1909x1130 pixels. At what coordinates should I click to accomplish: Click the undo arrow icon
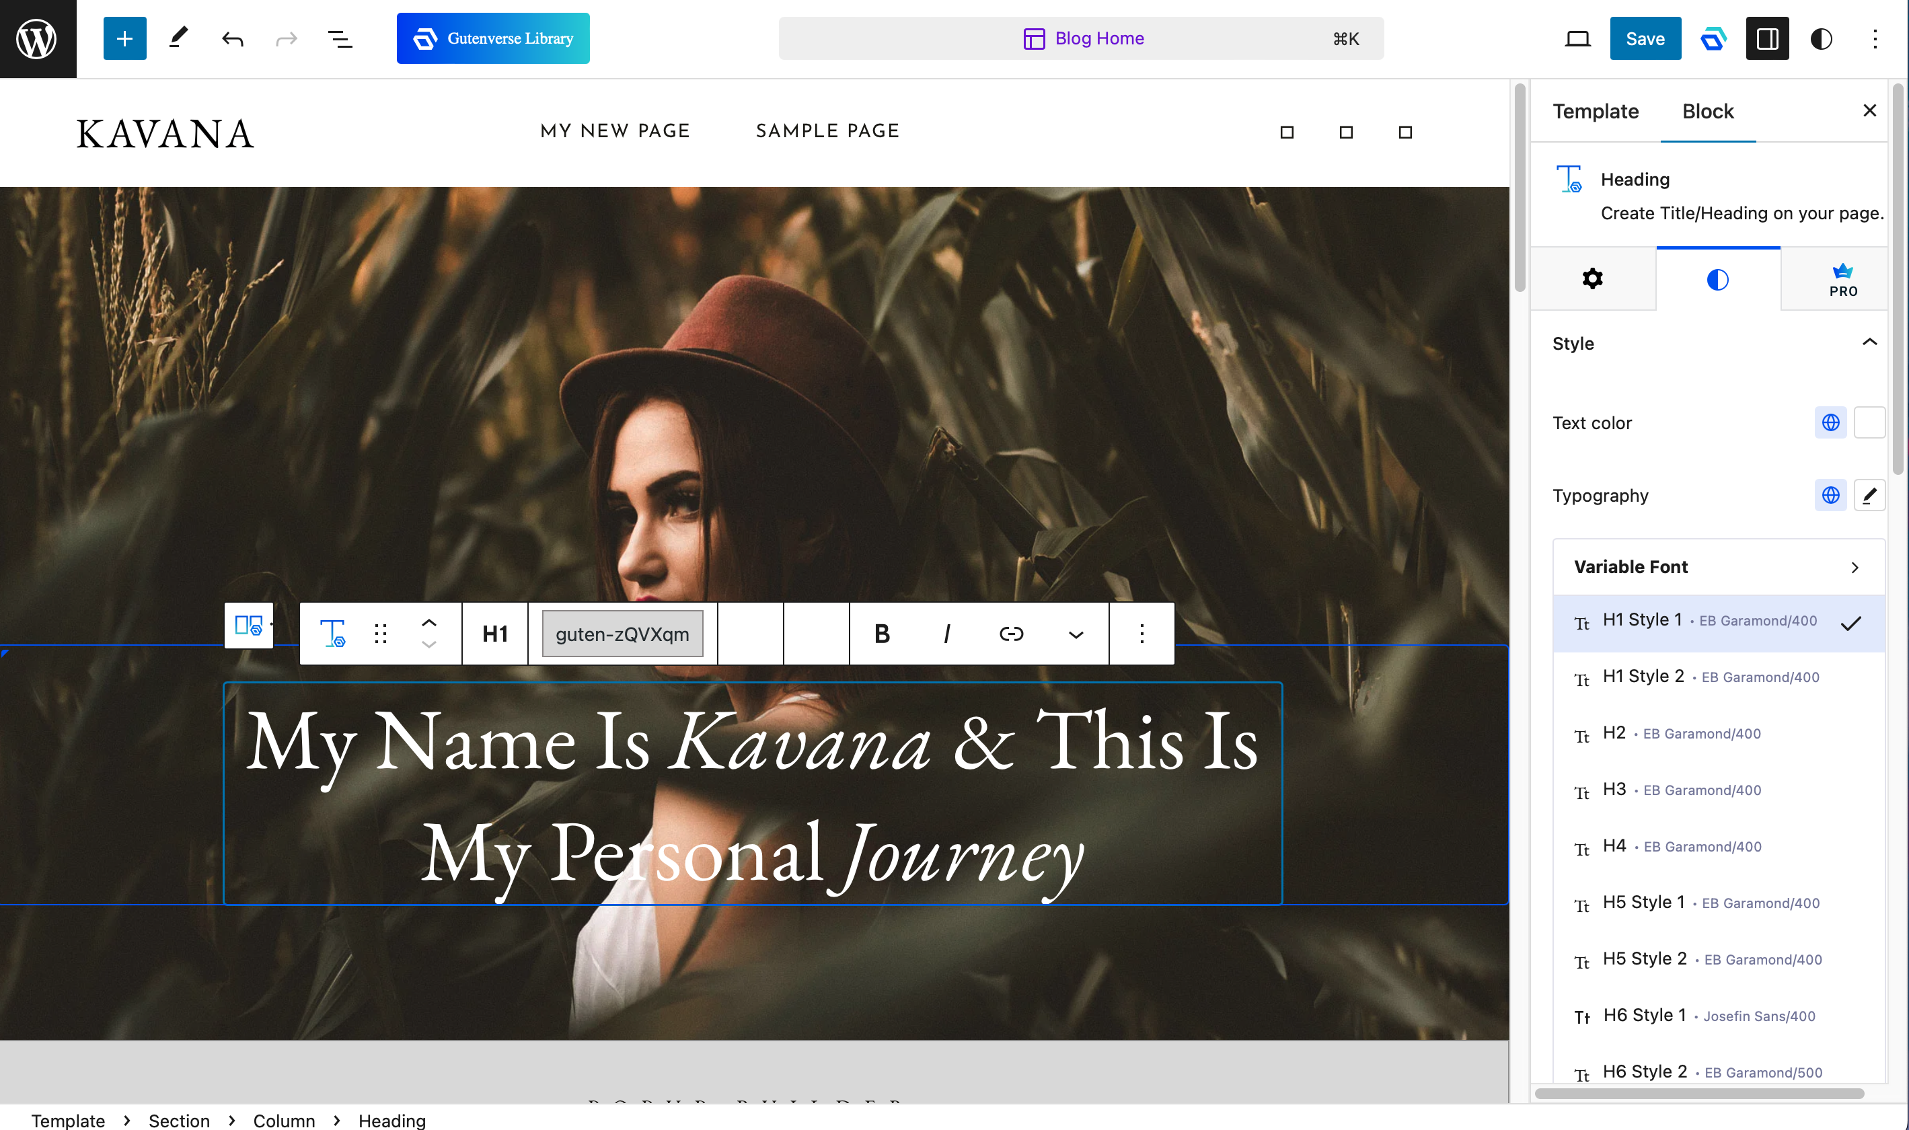click(x=232, y=38)
